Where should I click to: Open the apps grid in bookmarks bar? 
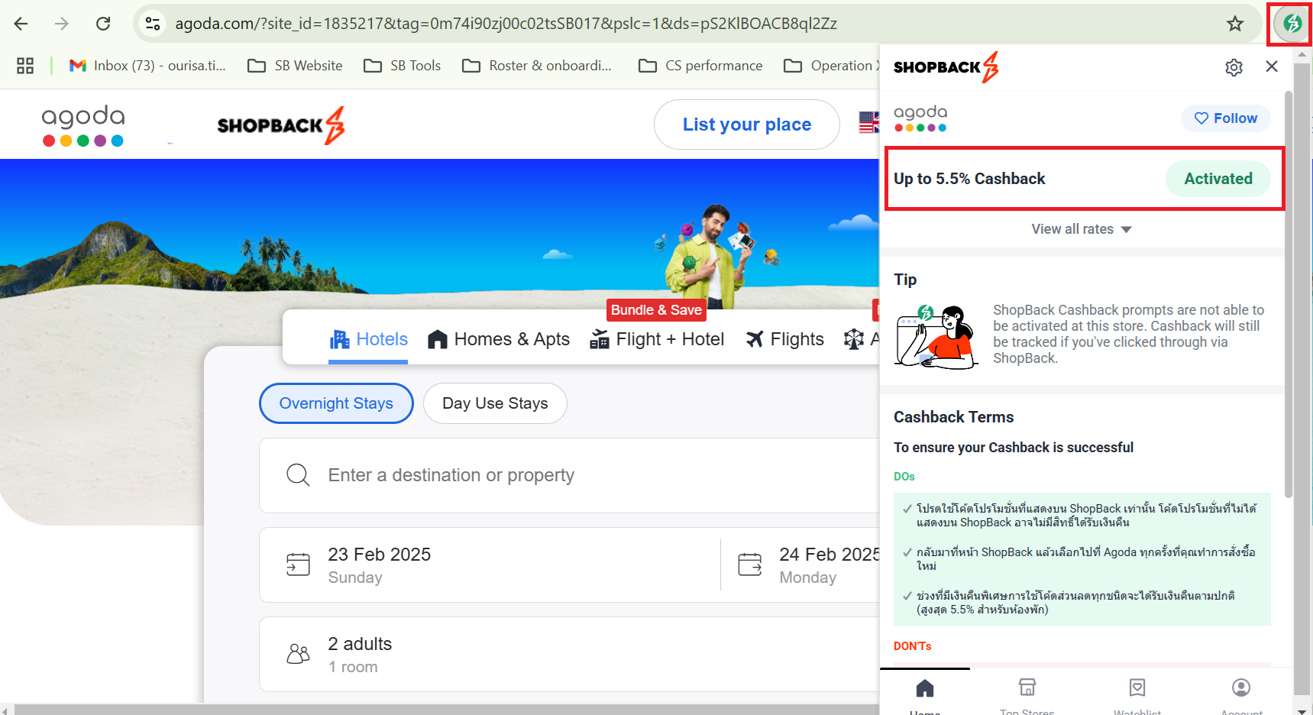[25, 66]
